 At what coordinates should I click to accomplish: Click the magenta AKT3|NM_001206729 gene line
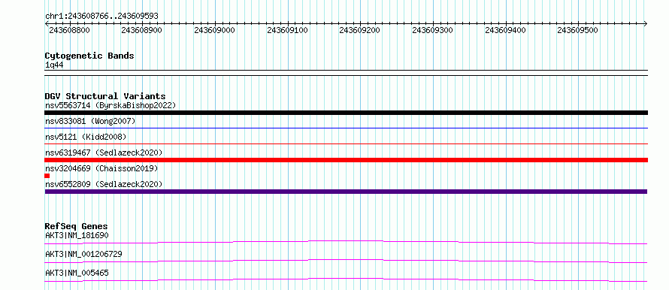click(x=346, y=261)
